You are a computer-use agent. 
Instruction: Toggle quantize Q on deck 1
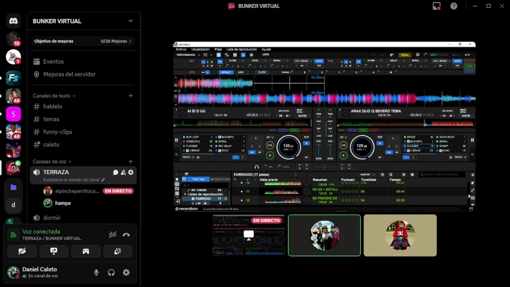point(306,143)
